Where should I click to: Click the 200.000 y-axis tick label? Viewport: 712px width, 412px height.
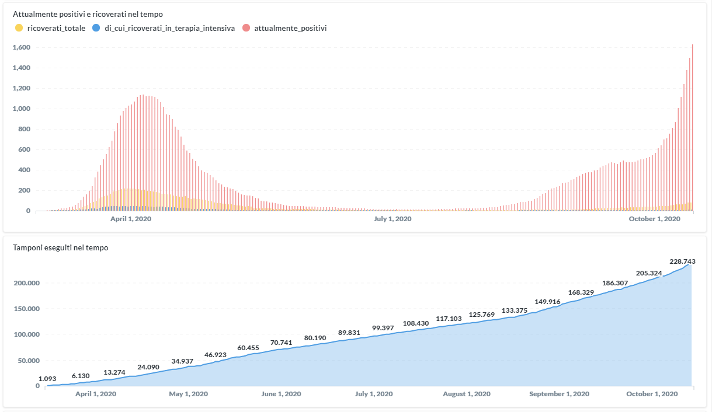[x=26, y=283]
